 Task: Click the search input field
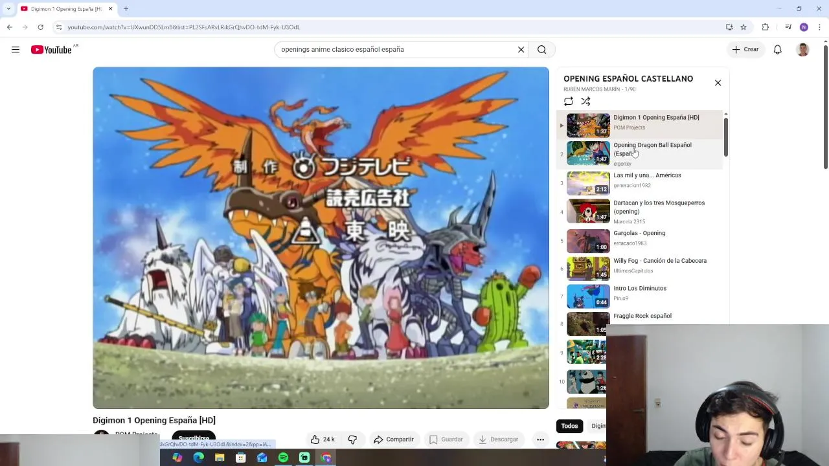(395, 50)
